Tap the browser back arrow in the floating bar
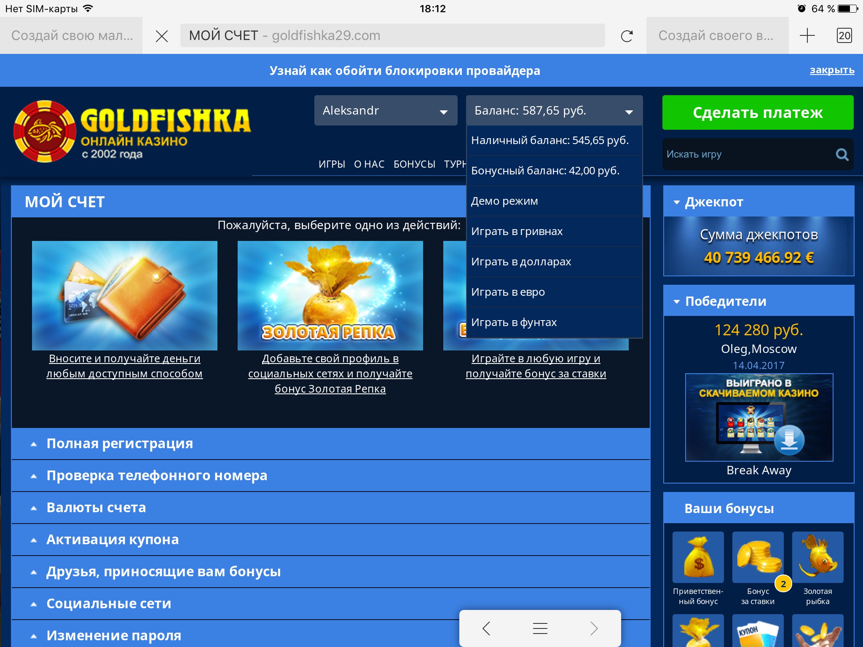This screenshot has height=647, width=863. click(x=486, y=628)
